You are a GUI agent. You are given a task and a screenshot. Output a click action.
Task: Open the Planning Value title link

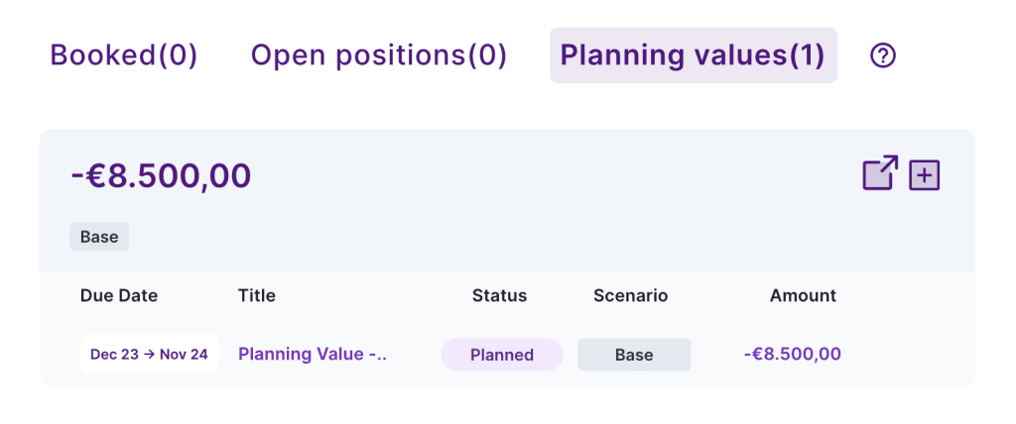click(x=313, y=354)
